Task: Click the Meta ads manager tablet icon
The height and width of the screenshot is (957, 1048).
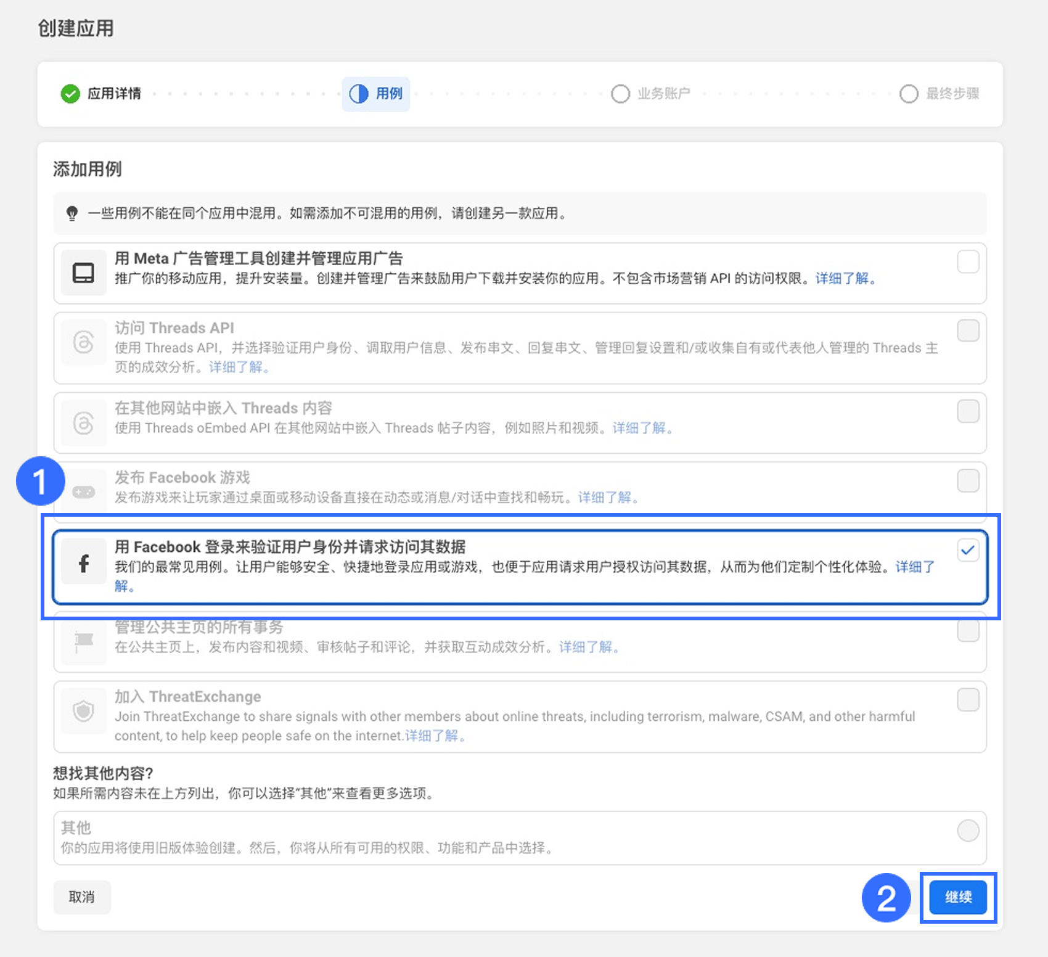Action: tap(83, 273)
